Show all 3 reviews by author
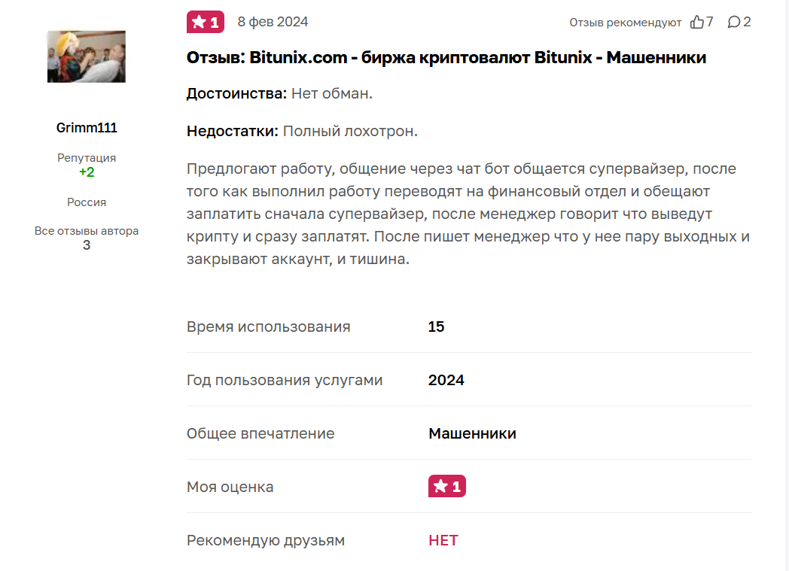The image size is (789, 571). (x=87, y=245)
